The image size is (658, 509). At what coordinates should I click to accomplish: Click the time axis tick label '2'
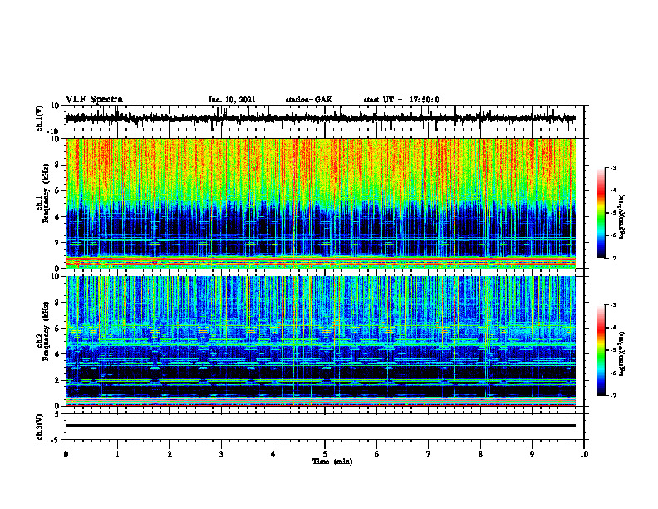tap(169, 454)
